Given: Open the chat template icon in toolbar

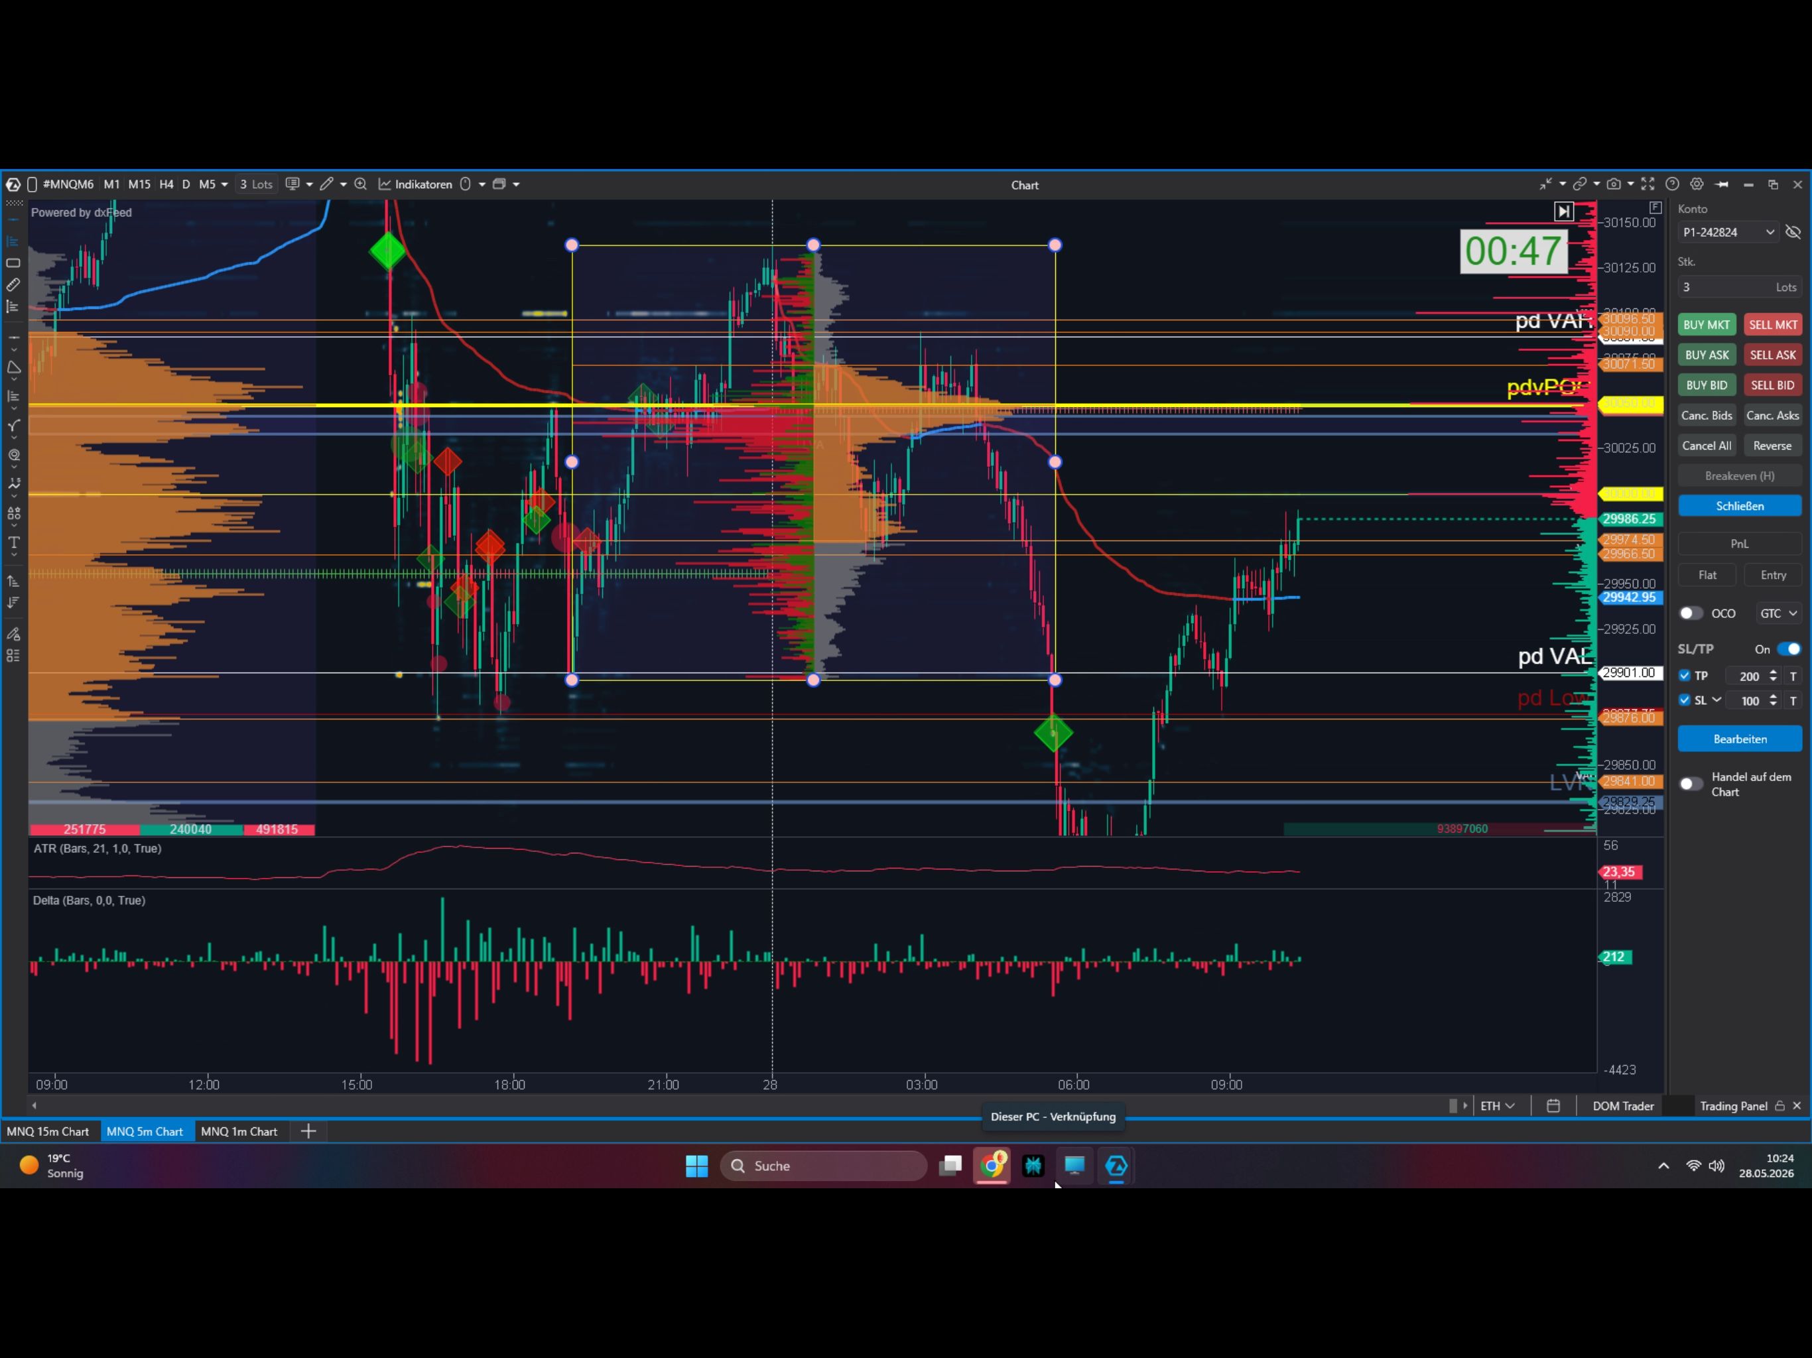Looking at the screenshot, I should (x=292, y=184).
